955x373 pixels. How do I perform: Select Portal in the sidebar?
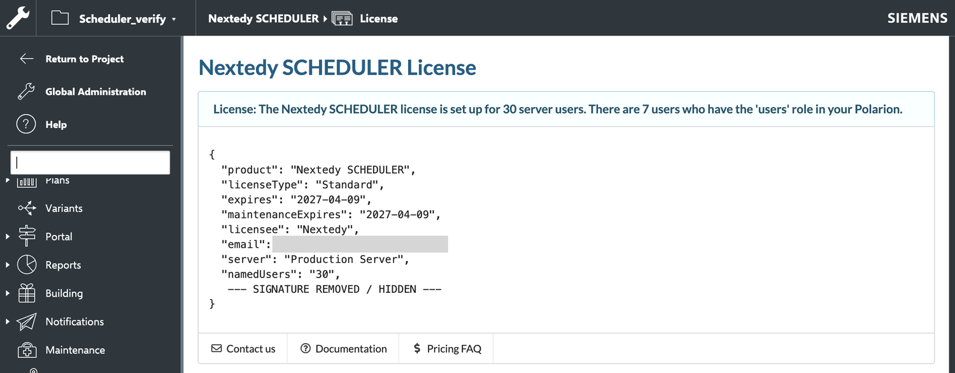click(x=59, y=236)
